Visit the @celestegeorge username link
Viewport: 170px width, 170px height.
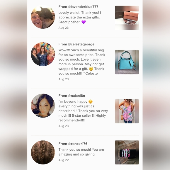click(81, 44)
